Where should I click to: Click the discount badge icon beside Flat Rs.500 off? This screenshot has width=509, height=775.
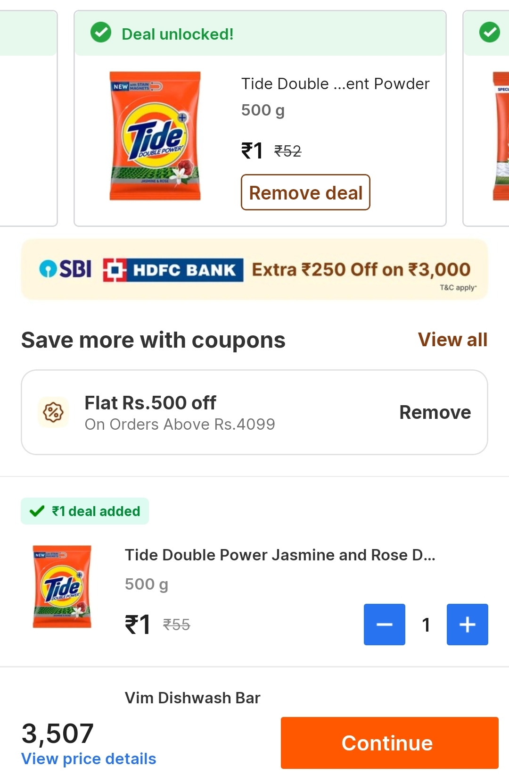pyautogui.click(x=53, y=411)
